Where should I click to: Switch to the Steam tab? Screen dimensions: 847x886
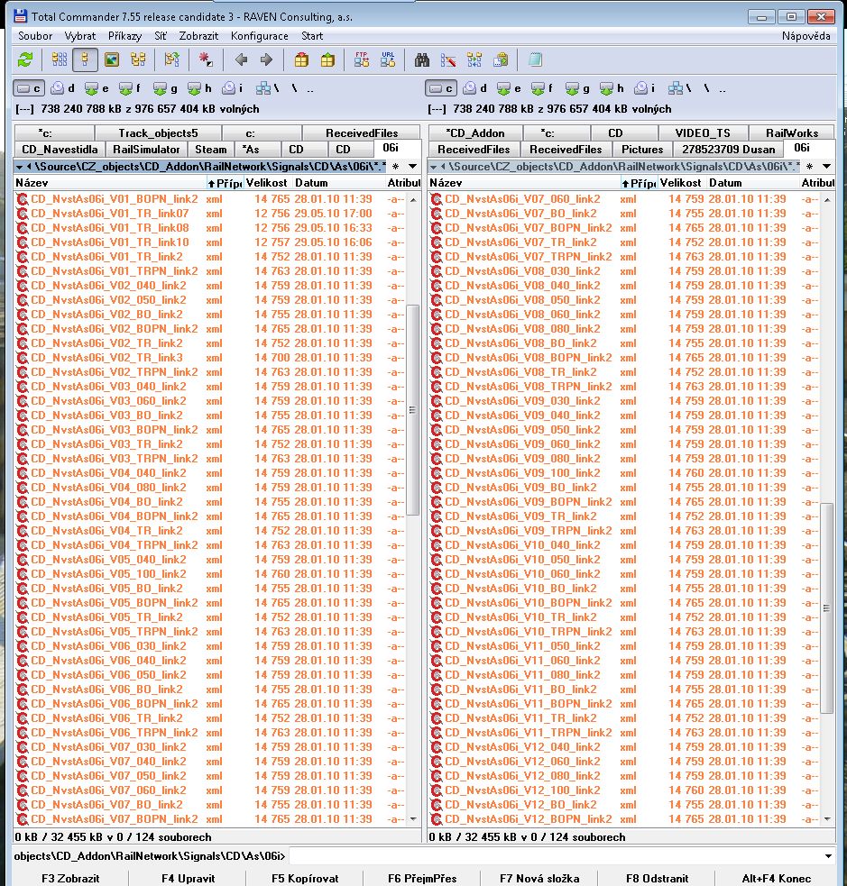(x=211, y=150)
